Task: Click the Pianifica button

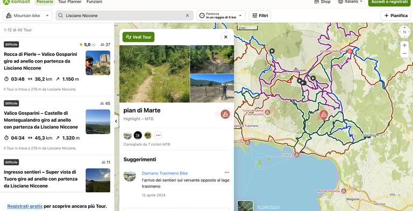Action: [x=396, y=16]
